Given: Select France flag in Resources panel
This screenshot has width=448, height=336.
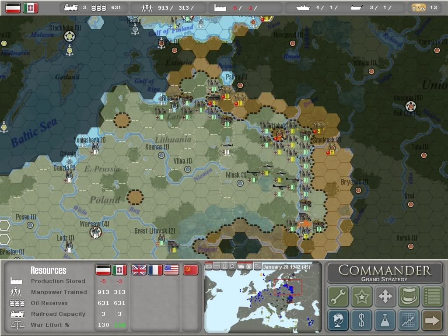Looking at the screenshot, I should 155,269.
